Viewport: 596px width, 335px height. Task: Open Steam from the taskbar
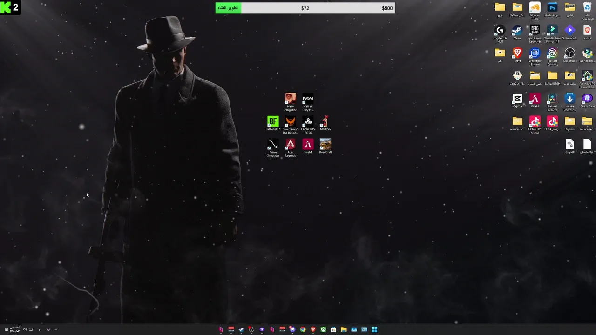(x=241, y=329)
